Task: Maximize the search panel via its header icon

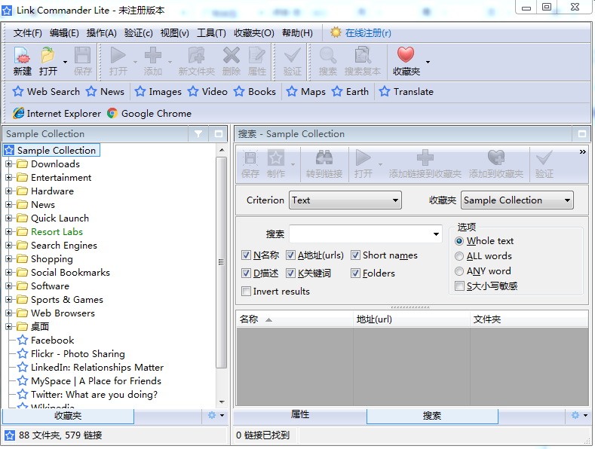Action: pyautogui.click(x=581, y=134)
